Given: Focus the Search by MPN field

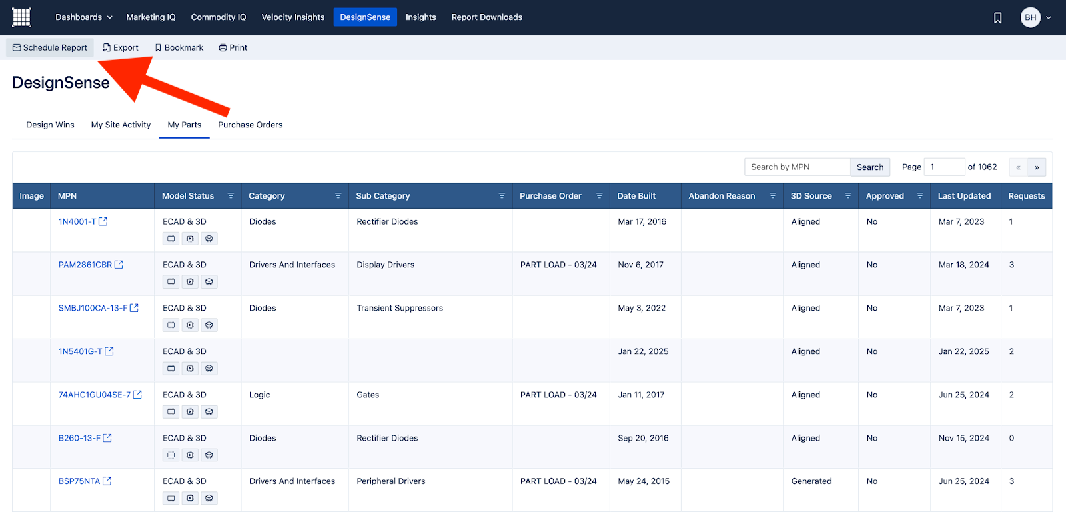Looking at the screenshot, I should coord(798,167).
